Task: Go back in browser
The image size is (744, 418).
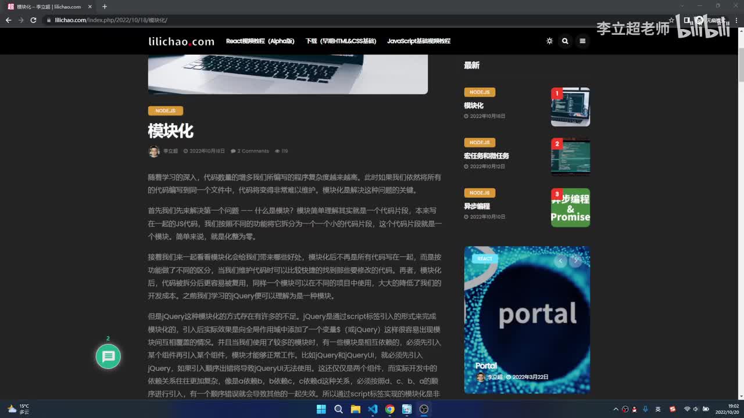Action: click(x=8, y=20)
